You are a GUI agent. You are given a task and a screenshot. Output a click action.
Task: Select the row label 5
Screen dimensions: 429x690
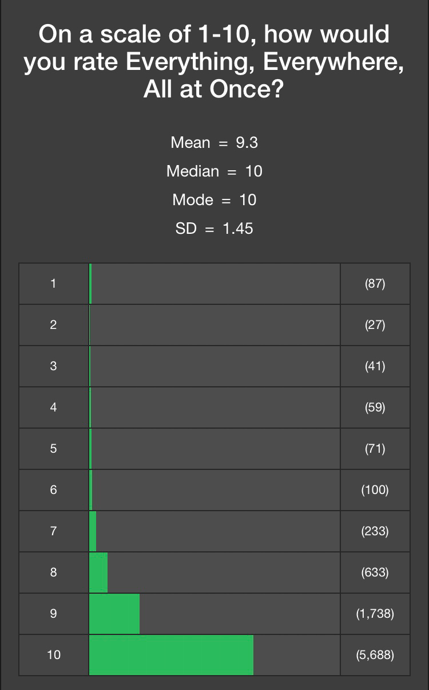54,448
